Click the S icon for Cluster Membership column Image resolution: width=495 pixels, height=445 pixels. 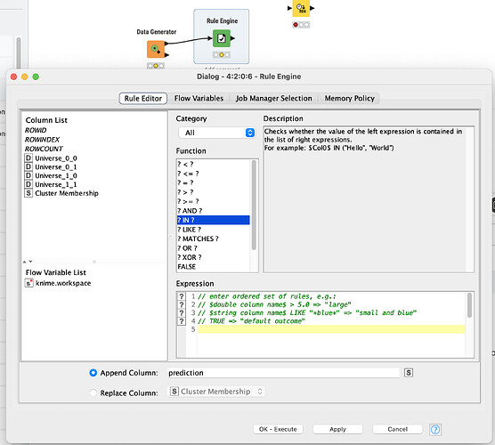28,193
